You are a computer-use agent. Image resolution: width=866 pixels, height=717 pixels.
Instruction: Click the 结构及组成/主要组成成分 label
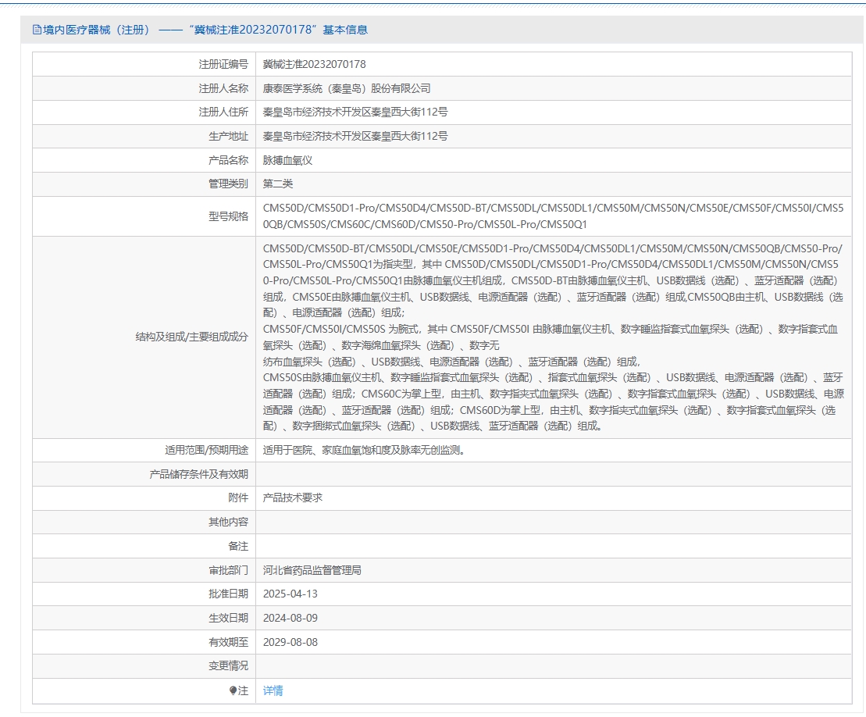tap(192, 337)
